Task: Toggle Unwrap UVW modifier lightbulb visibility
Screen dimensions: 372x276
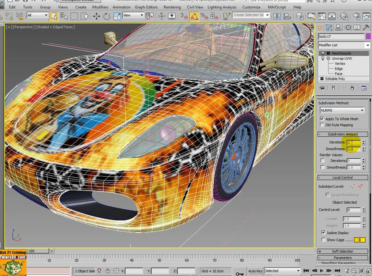Action: point(323,58)
